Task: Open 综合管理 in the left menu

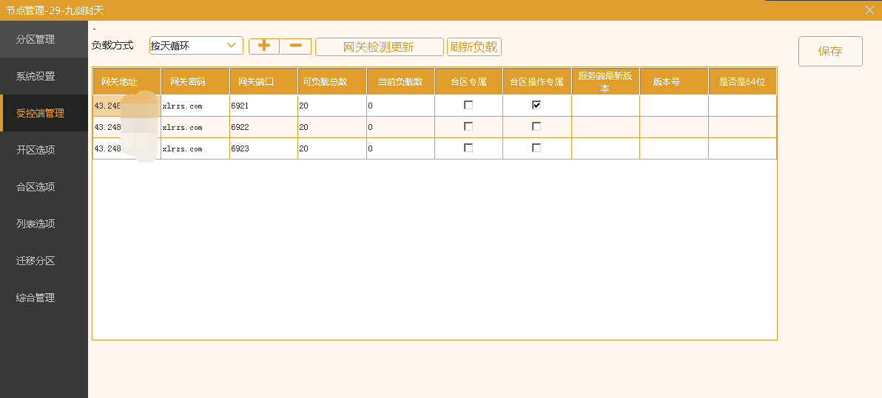Action: [x=36, y=298]
